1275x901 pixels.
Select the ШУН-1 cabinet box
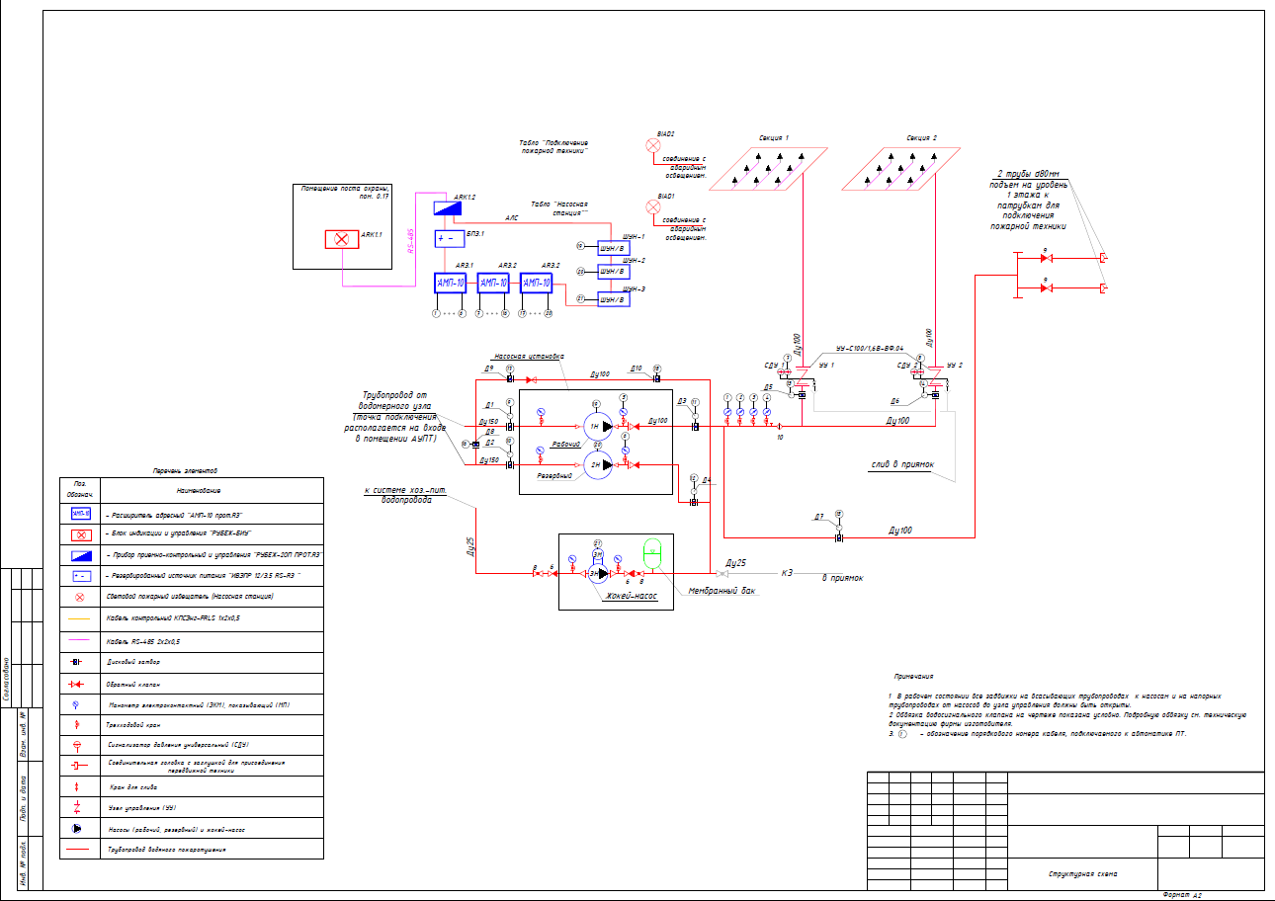click(x=613, y=248)
